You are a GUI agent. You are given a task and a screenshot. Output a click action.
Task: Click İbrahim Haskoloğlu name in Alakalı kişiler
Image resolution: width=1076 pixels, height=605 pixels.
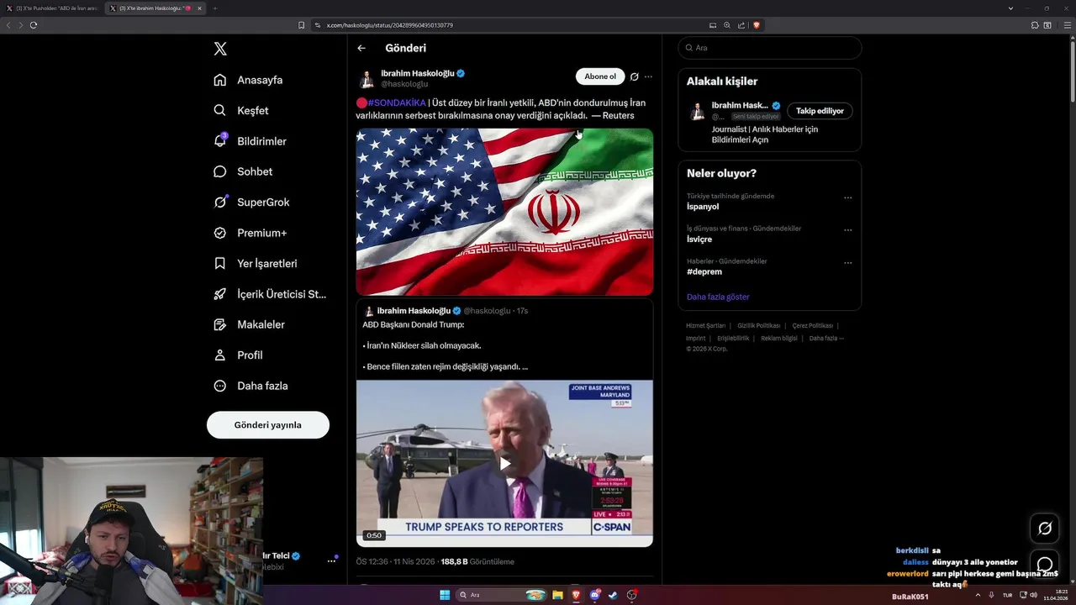click(740, 105)
